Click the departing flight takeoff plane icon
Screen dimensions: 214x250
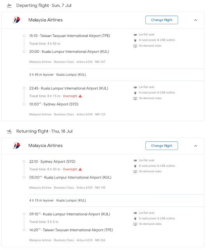[x=9, y=5]
